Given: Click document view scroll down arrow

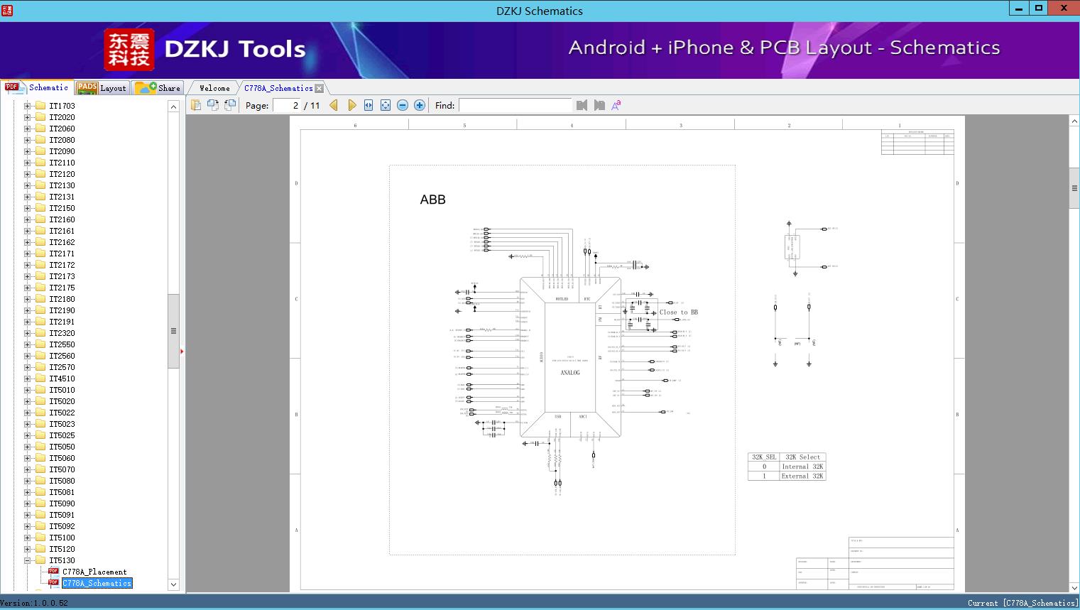Looking at the screenshot, I should (x=1074, y=587).
